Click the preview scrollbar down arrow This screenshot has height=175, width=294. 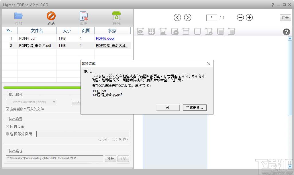coord(290,166)
